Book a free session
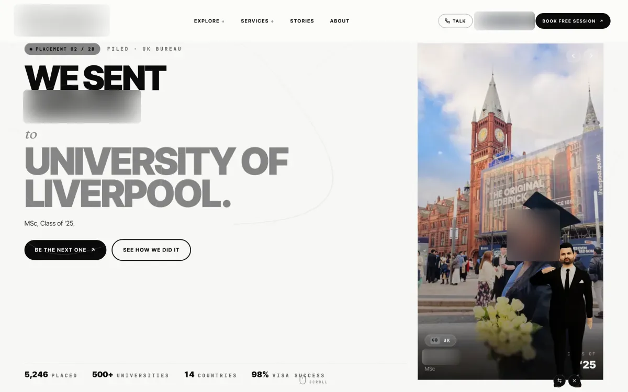 pos(573,21)
